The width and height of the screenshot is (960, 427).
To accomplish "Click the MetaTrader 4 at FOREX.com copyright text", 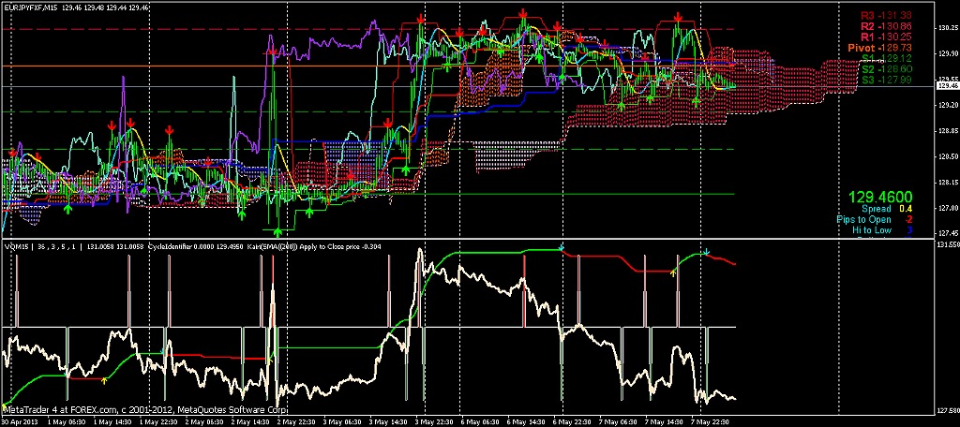I will tap(144, 409).
